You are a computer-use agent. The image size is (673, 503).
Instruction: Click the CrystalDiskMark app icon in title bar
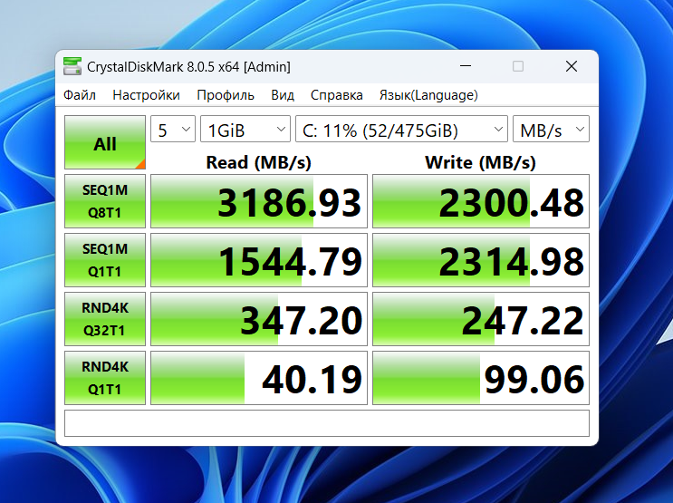pyautogui.click(x=72, y=66)
